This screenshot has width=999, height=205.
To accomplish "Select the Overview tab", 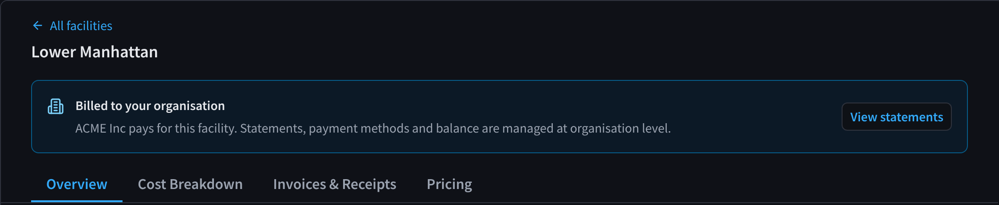I will [x=77, y=184].
